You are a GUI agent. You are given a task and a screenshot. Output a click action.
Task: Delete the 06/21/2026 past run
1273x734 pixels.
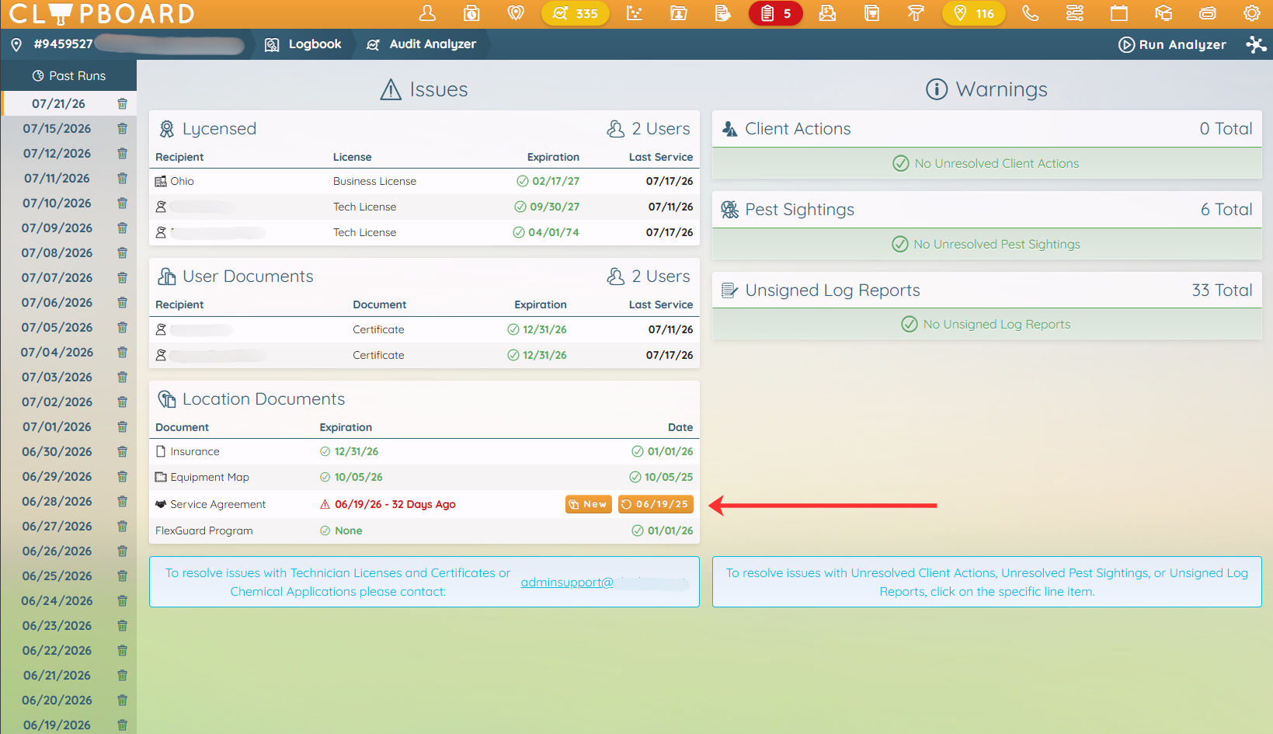(122, 675)
